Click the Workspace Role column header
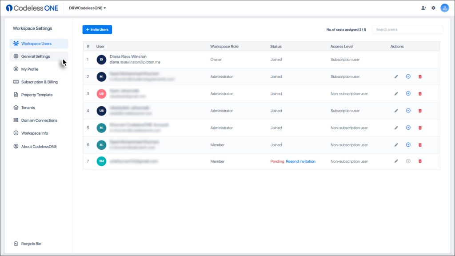The width and height of the screenshot is (455, 256). pos(224,46)
